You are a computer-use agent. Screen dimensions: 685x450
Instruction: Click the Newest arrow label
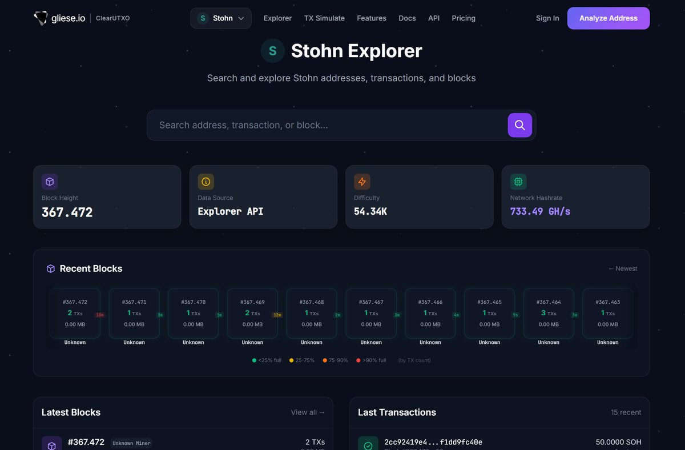(x=623, y=268)
